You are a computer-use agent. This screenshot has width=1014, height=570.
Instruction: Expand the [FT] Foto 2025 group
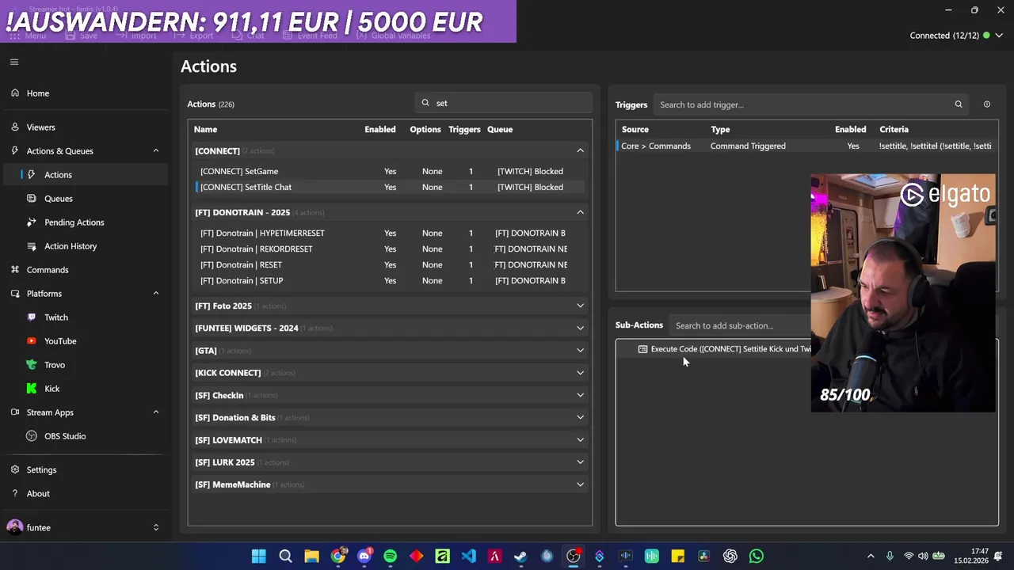[x=580, y=306]
